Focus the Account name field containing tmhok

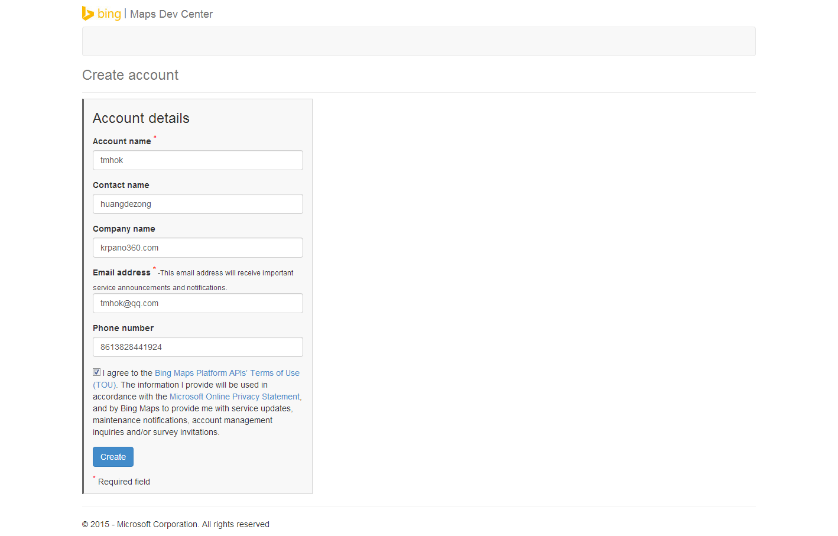[x=197, y=160]
